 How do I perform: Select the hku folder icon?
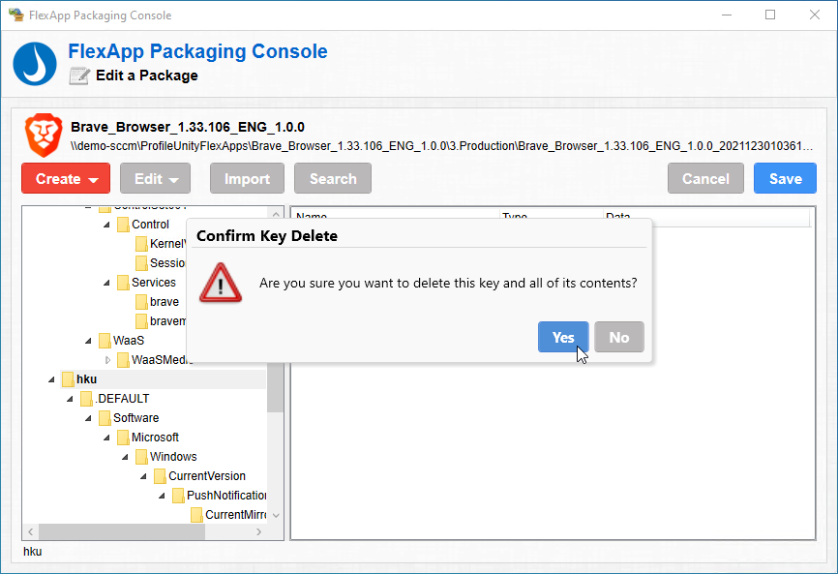click(x=68, y=379)
